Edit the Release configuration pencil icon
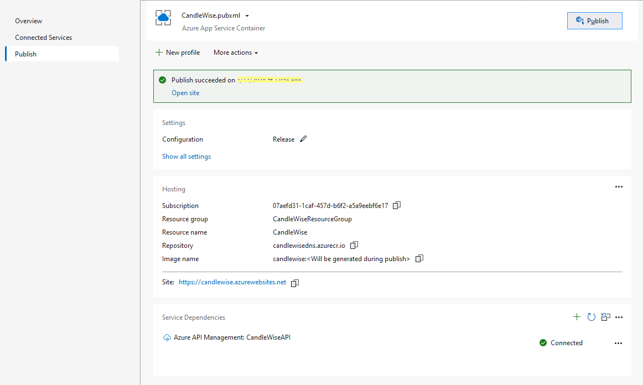643x385 pixels. click(x=303, y=139)
